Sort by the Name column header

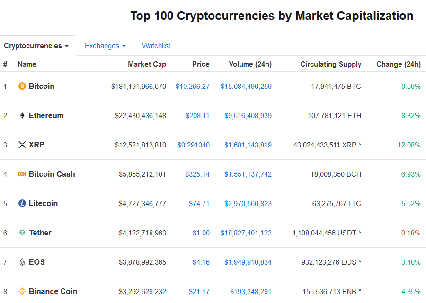pos(27,64)
